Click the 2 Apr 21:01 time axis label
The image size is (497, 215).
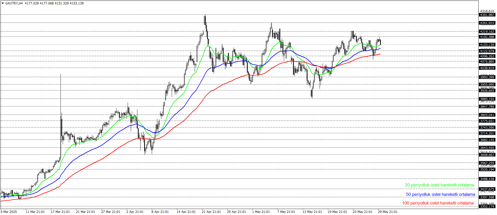point(135,212)
